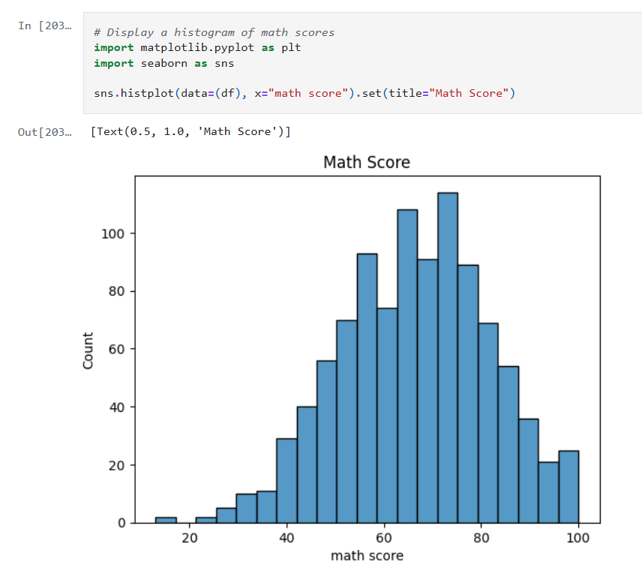Viewport: 642px width, 574px height.
Task: Click the x-axis tick label 80
Action: [x=481, y=537]
